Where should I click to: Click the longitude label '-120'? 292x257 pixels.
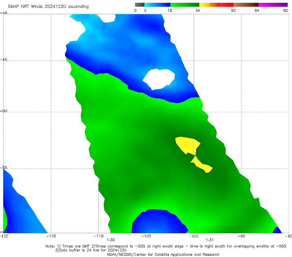(x=4, y=236)
